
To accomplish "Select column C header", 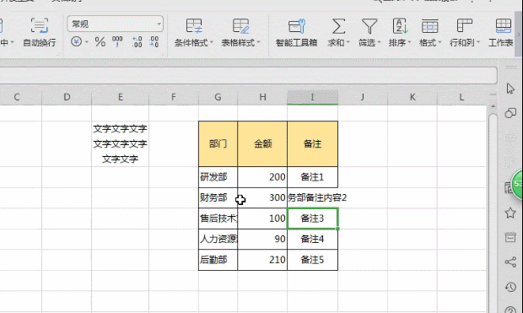I will pos(17,97).
